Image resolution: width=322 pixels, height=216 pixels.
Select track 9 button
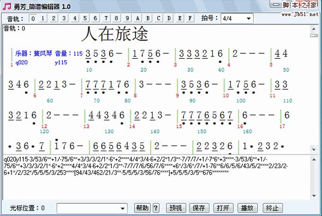[x=127, y=18]
